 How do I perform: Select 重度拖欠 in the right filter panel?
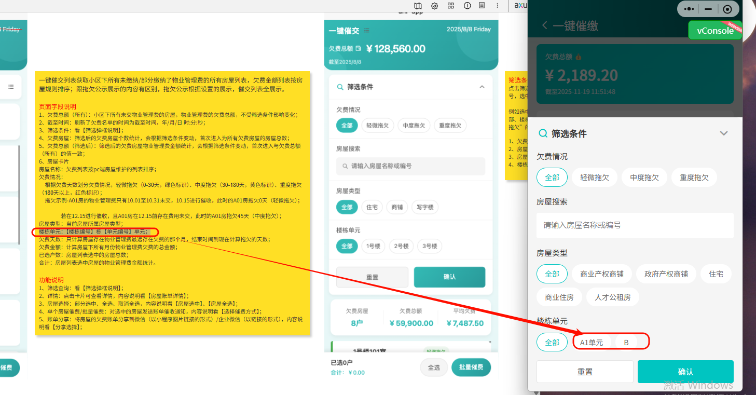point(694,178)
